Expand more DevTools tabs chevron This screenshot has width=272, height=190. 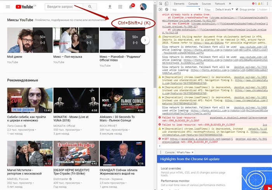230,3
